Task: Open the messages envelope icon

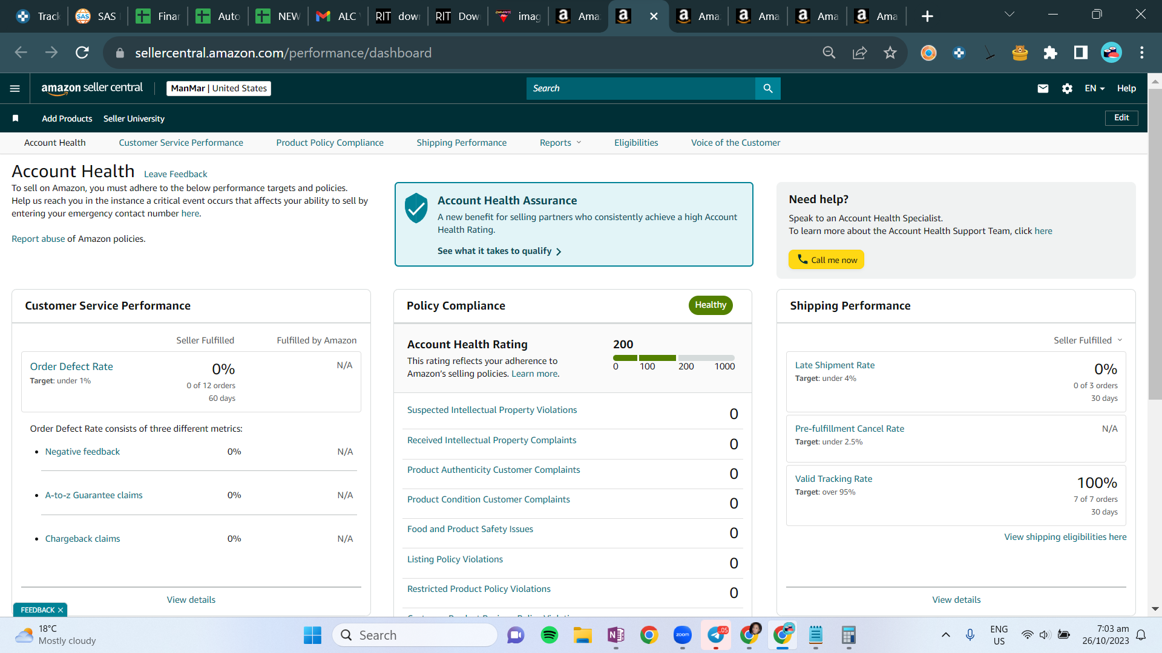Action: [1043, 88]
